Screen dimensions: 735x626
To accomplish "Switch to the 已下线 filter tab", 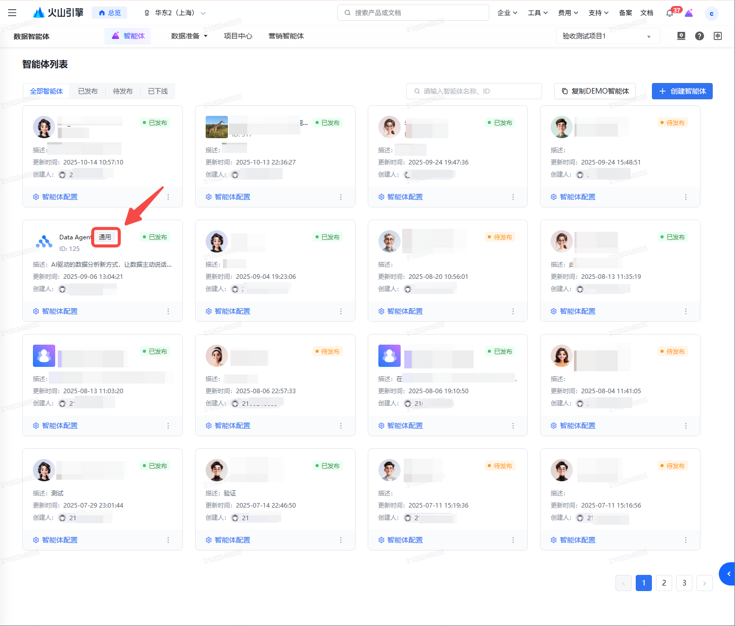I will (158, 91).
